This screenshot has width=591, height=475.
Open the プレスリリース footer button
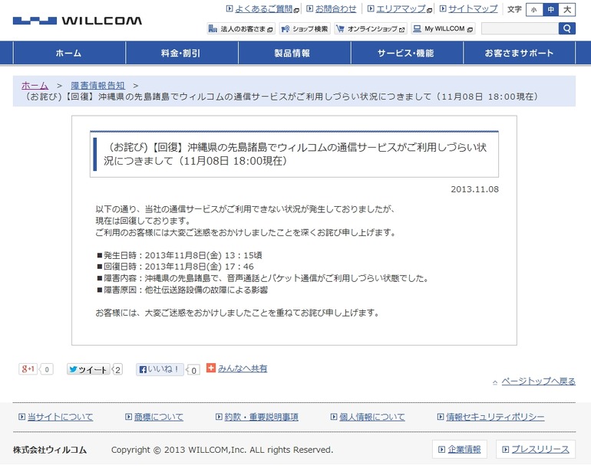[x=536, y=450]
